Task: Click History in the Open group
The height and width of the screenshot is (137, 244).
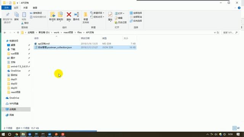Action: pos(121,22)
